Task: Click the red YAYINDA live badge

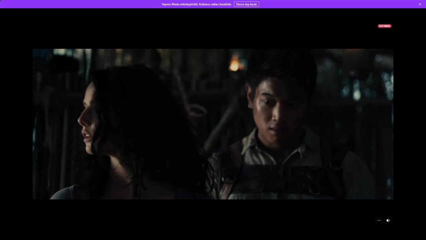Action: tap(384, 26)
